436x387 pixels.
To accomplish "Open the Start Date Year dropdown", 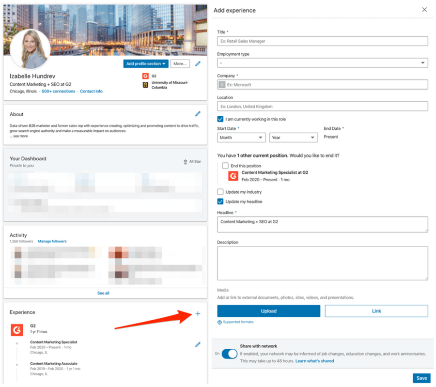I will 293,138.
